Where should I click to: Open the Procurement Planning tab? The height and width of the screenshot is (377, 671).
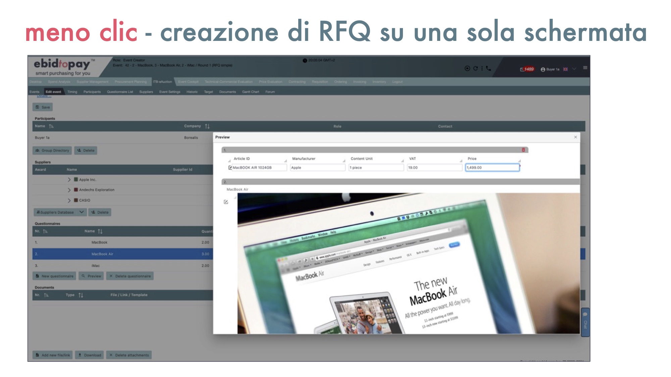[x=131, y=82]
